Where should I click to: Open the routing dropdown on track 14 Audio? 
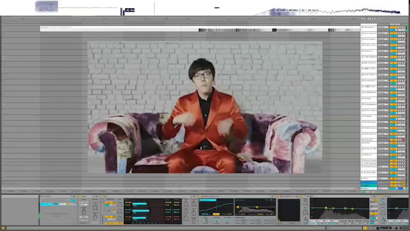click(383, 99)
